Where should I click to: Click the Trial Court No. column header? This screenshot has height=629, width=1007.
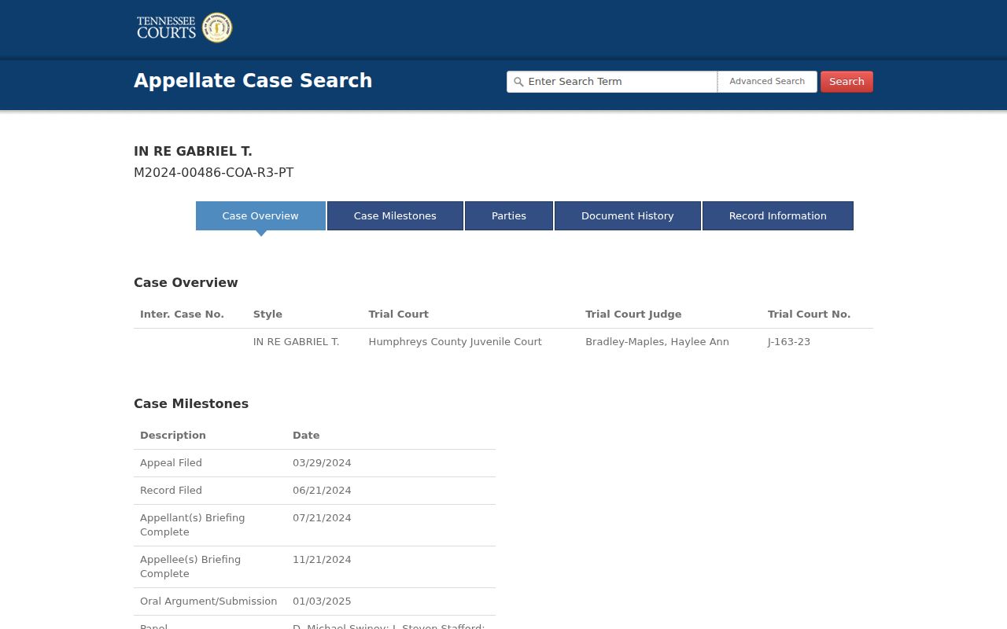[809, 314]
